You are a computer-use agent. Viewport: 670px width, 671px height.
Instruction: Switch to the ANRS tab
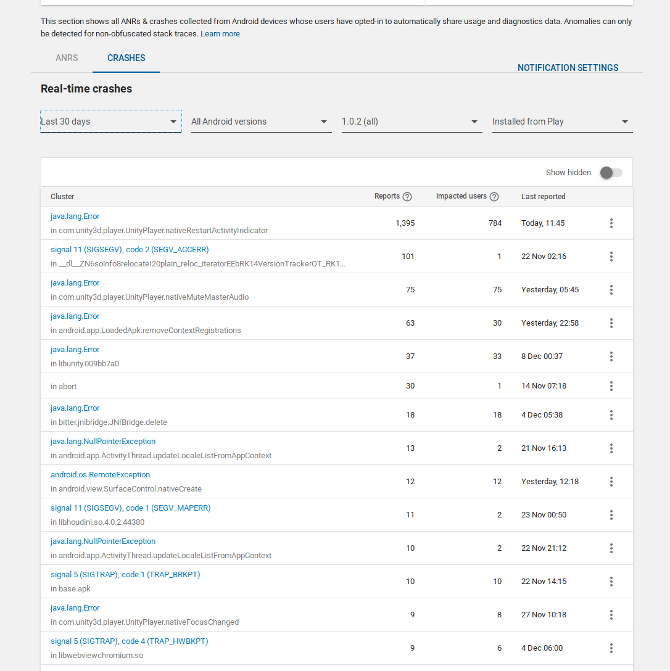coord(67,58)
